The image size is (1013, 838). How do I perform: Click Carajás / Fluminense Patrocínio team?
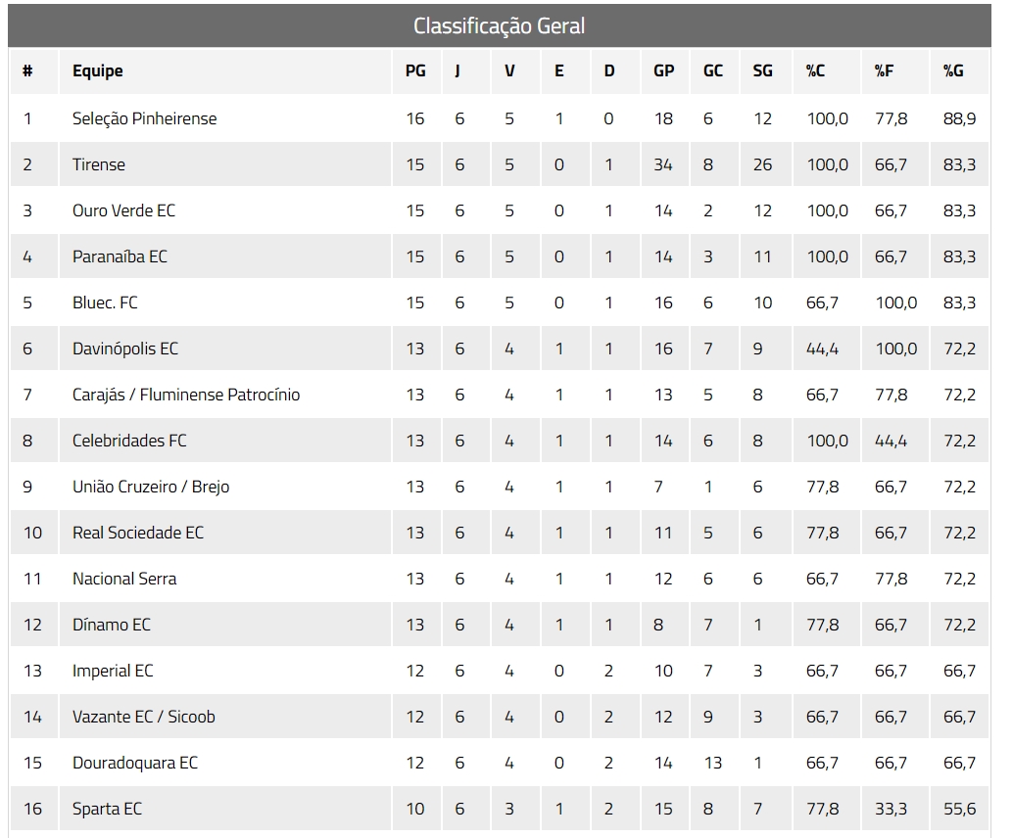tap(186, 395)
